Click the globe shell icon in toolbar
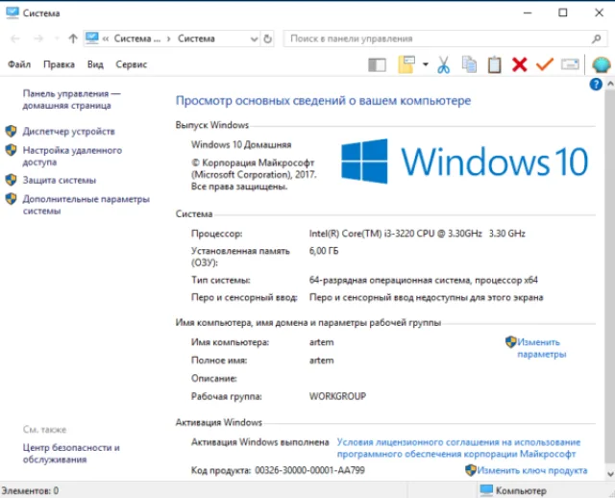The image size is (615, 498). pos(602,64)
